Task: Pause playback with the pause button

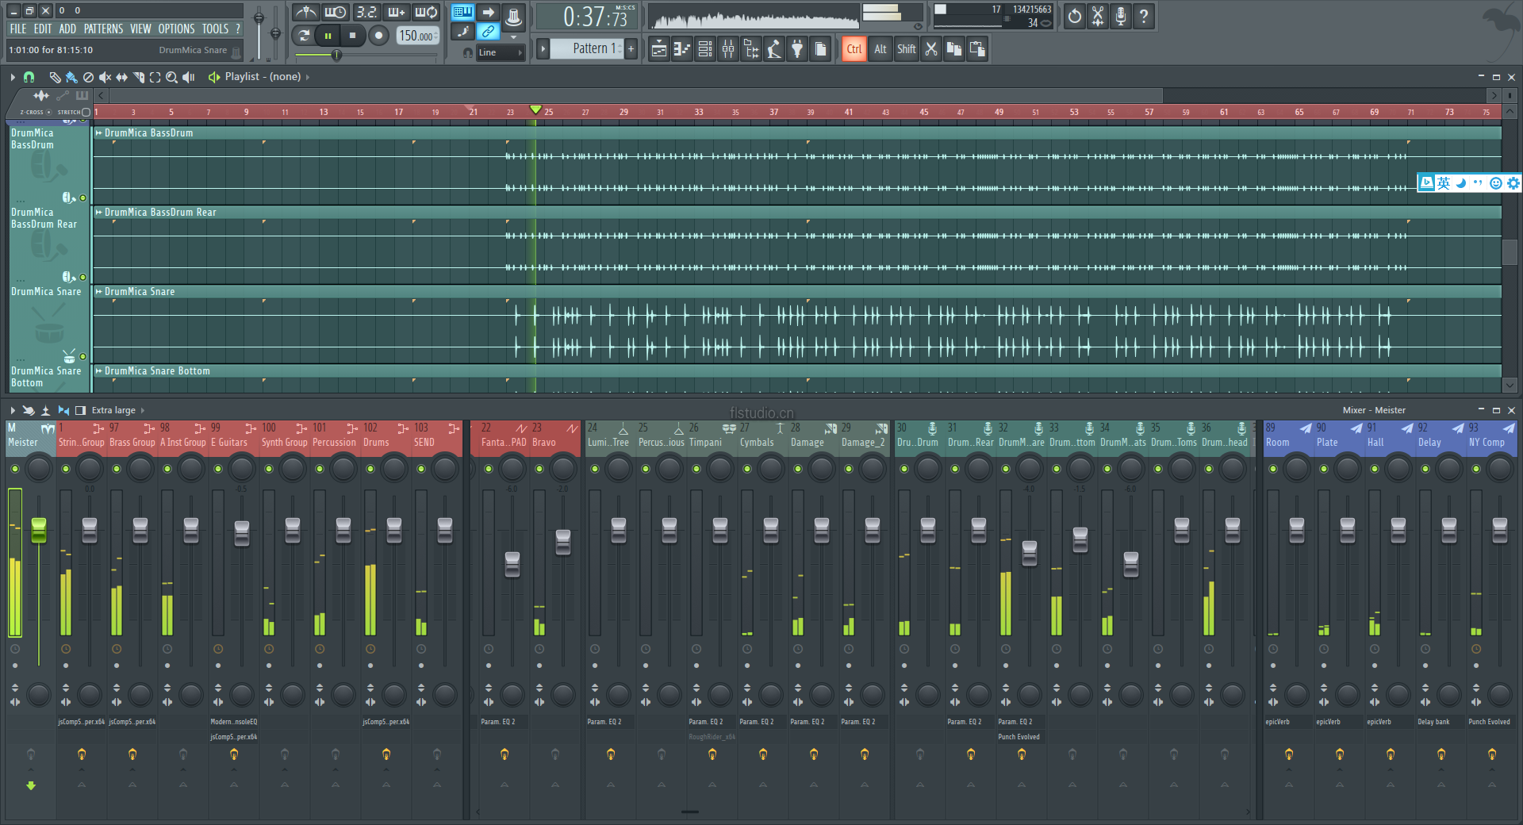Action: coord(328,35)
